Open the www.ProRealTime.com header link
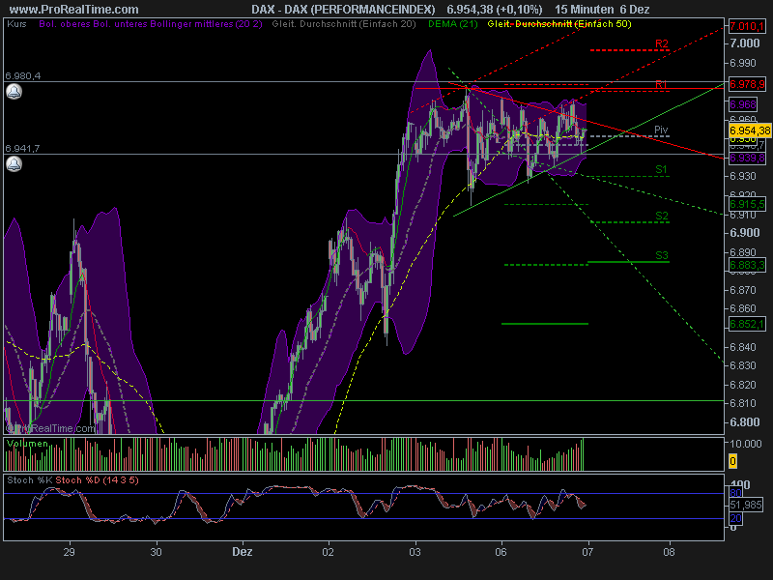 tap(74, 10)
